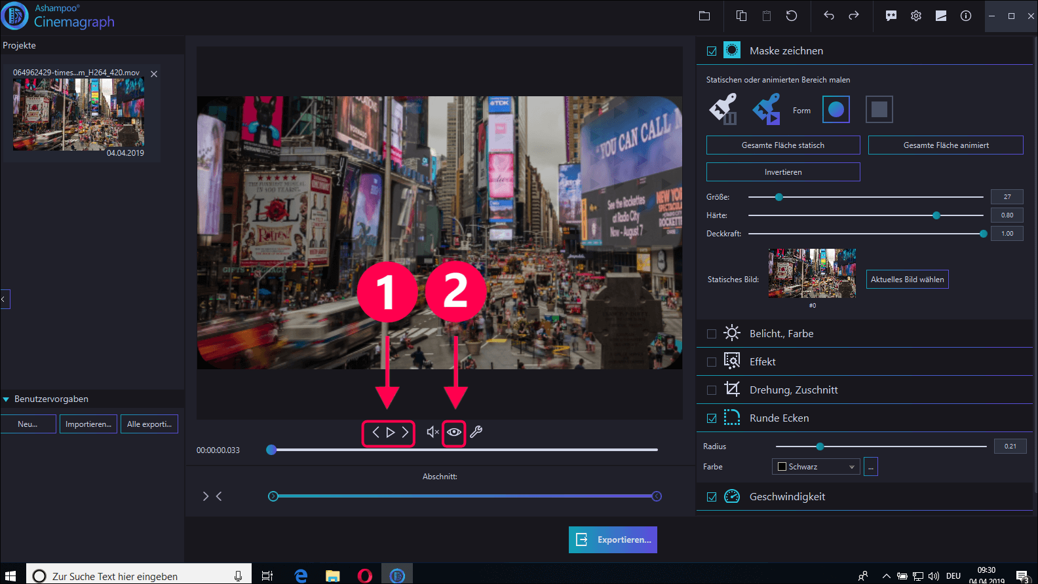Adjust the Größe slider

coord(779,197)
